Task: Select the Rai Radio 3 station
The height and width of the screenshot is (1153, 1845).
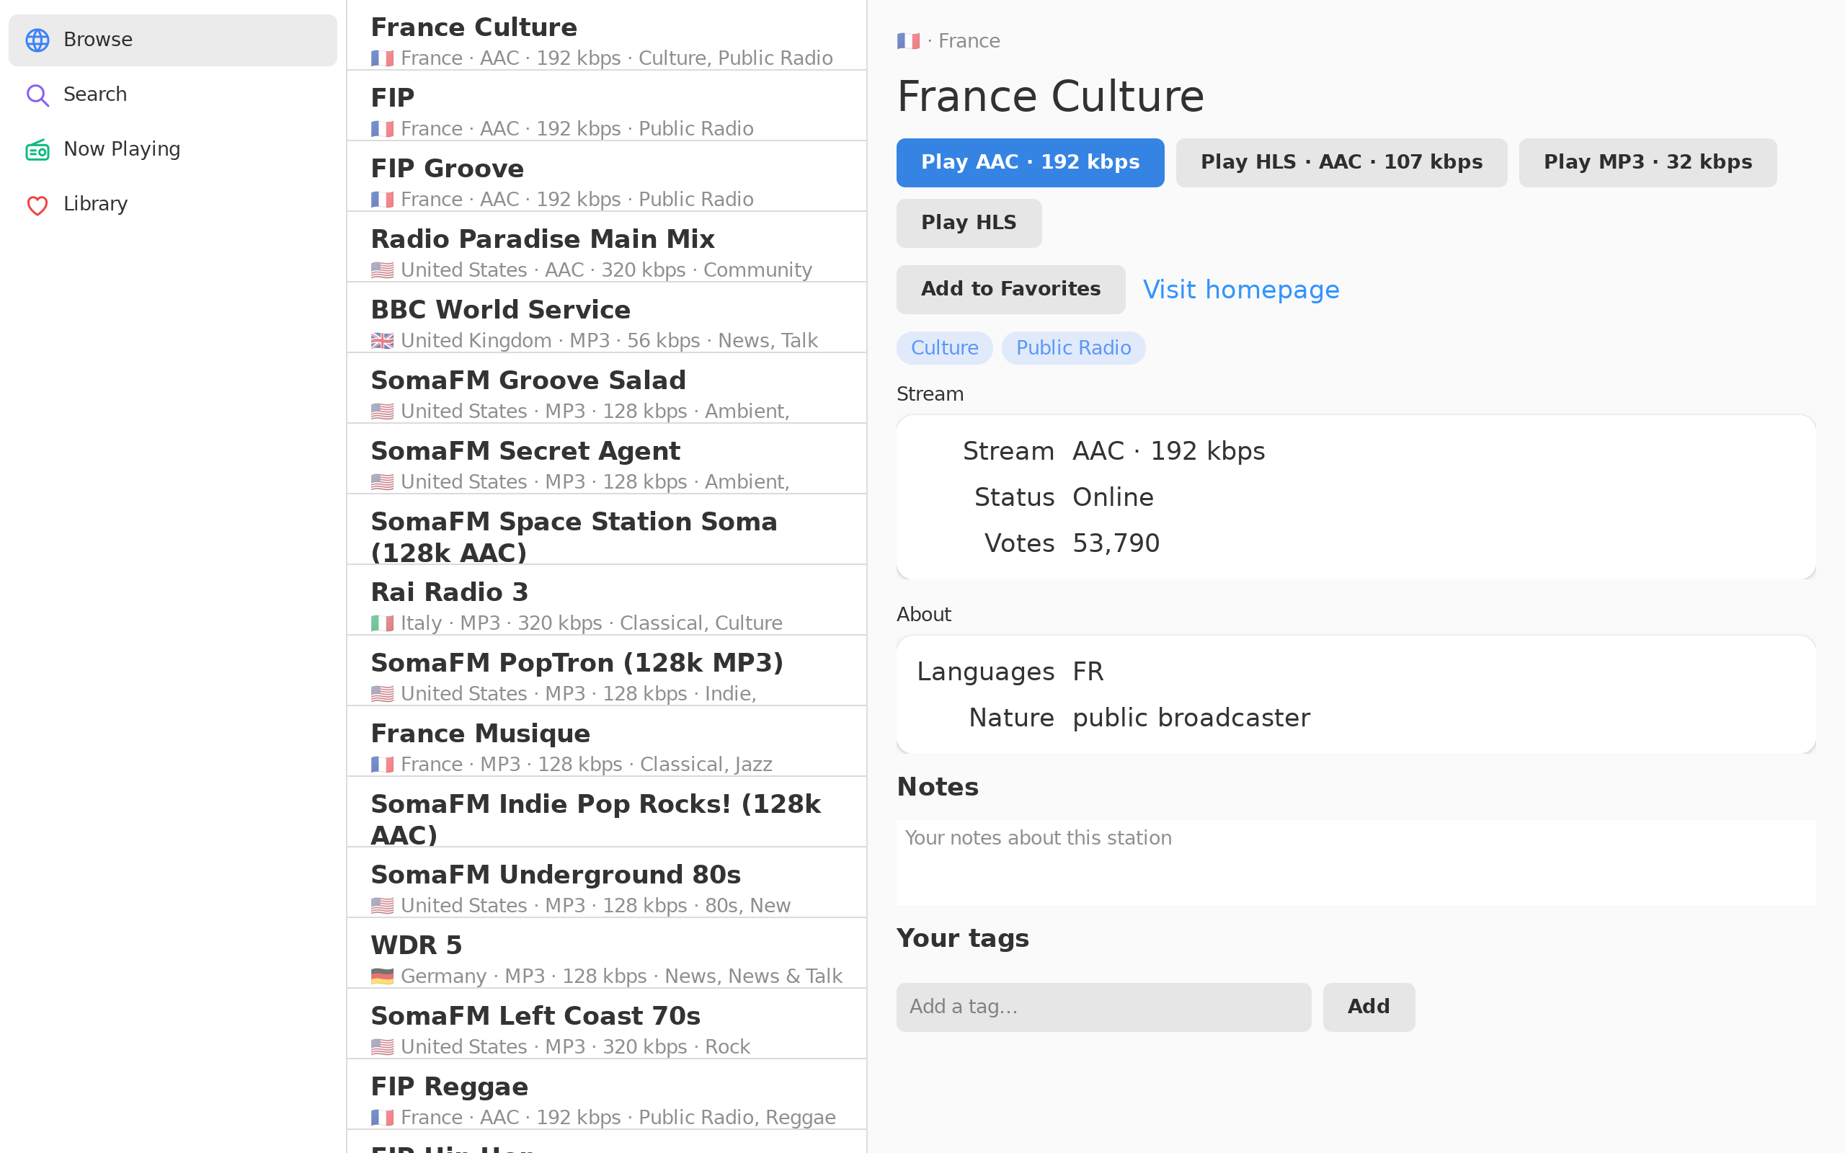Action: point(607,600)
